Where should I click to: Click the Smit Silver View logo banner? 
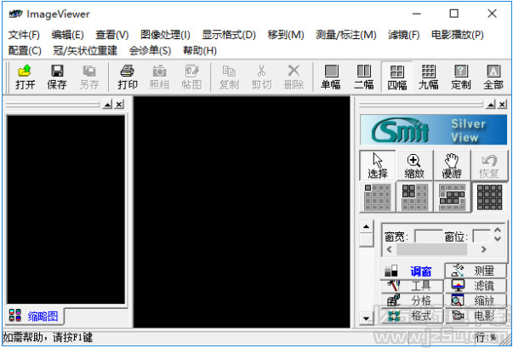(x=434, y=129)
